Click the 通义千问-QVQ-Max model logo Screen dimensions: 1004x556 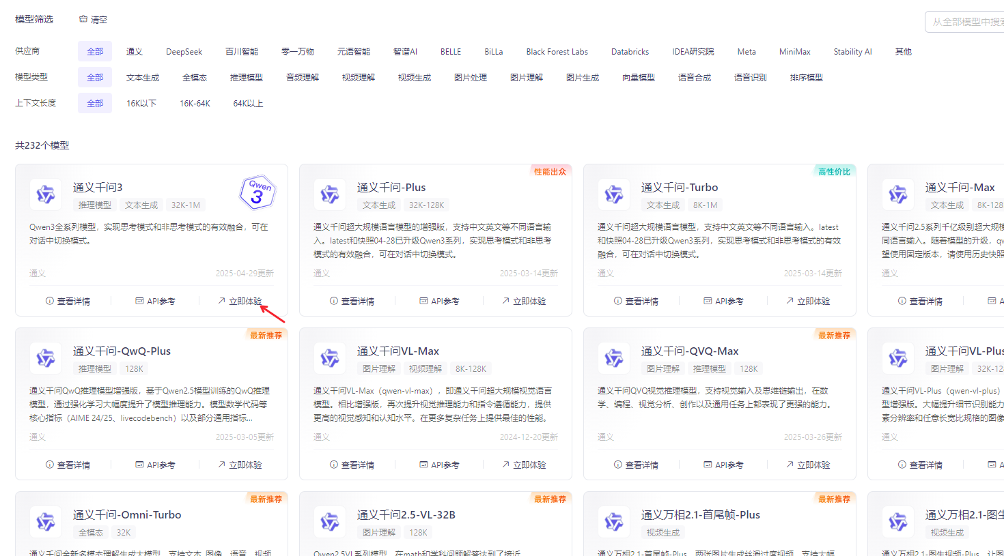614,358
